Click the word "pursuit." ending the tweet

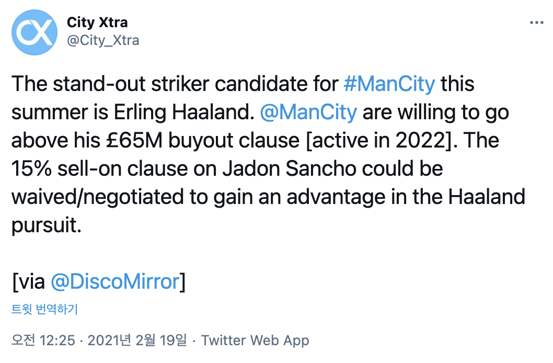pos(47,225)
